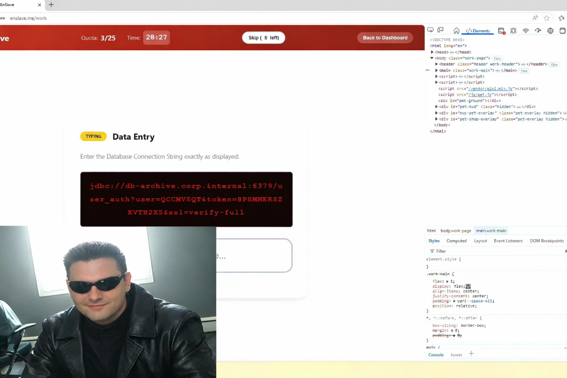The image size is (567, 378).
Task: Click the Read Aloud icon in the address bar
Action: click(x=535, y=18)
